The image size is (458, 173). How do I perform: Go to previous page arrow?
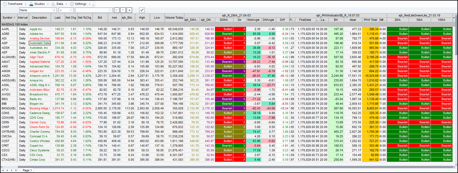pyautogui.click(x=7, y=170)
